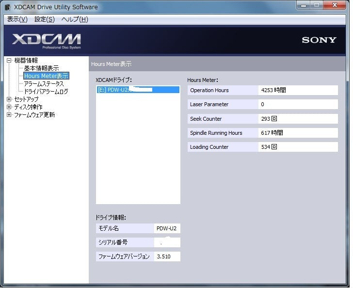
Task: Click the Seek Counter value 293 回
Action: [x=298, y=119]
